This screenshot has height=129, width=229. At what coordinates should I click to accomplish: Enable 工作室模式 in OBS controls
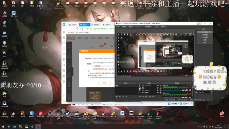(x=205, y=38)
